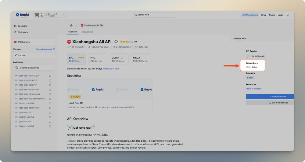Open the Product Website link
The width and height of the screenshot is (305, 162).
(253, 89)
